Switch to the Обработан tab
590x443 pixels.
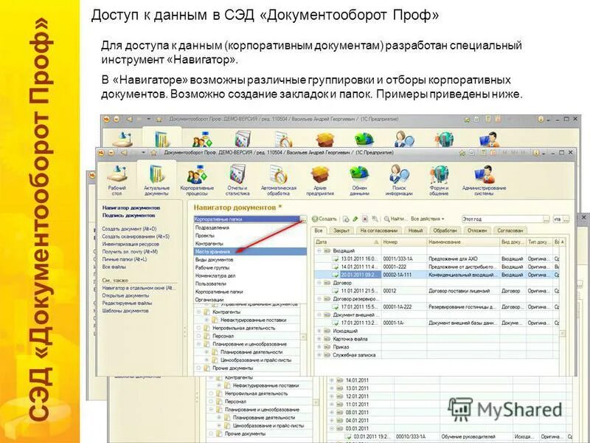click(x=445, y=230)
